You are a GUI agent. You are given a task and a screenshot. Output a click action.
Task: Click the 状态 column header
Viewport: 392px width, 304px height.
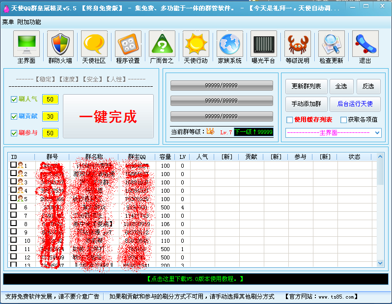(x=354, y=157)
